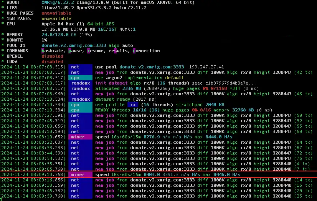Click the 'NUMA:1' text

(x=127, y=29)
